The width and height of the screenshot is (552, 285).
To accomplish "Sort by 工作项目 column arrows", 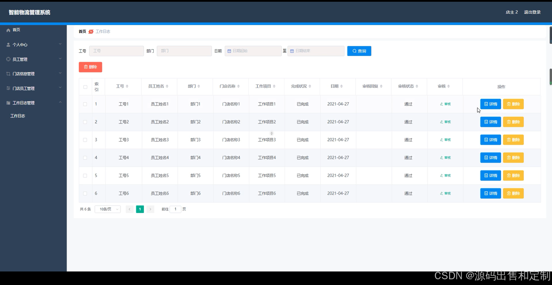I will 274,86.
